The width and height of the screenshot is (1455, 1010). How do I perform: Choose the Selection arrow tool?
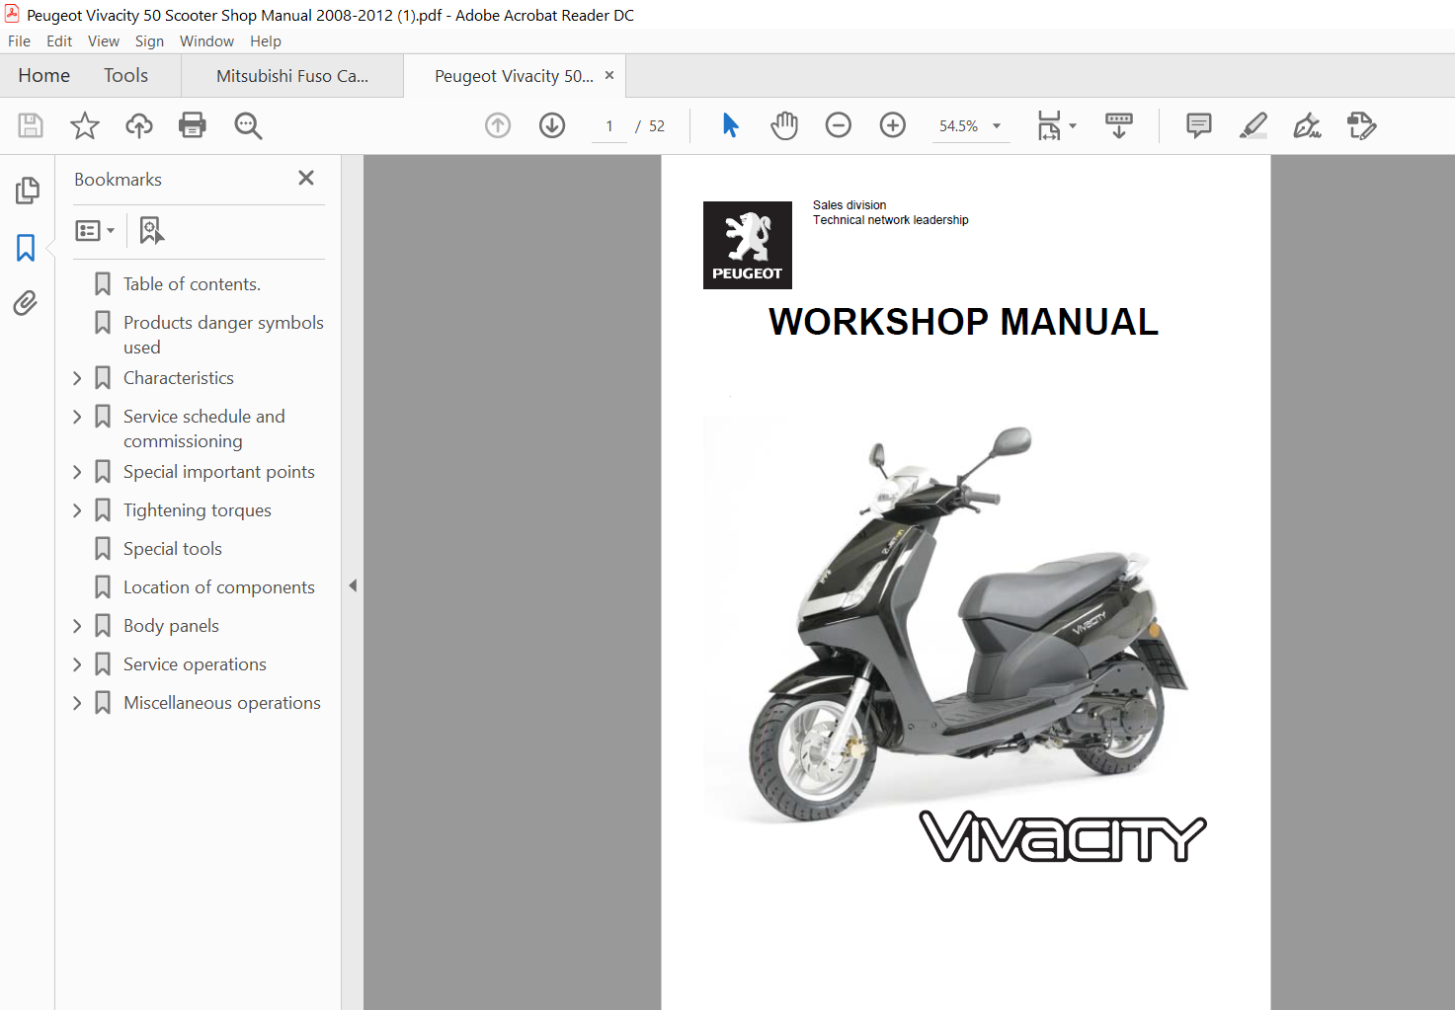point(730,125)
